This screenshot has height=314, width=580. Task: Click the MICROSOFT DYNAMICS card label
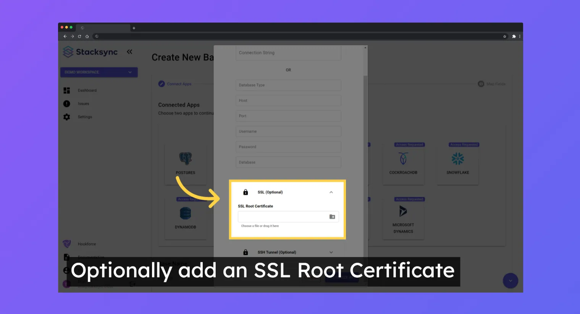[403, 228]
